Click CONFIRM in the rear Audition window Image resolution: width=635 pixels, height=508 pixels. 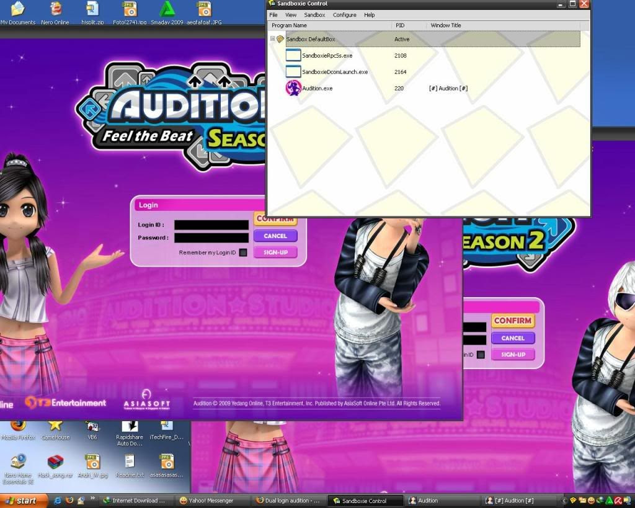pyautogui.click(x=513, y=321)
